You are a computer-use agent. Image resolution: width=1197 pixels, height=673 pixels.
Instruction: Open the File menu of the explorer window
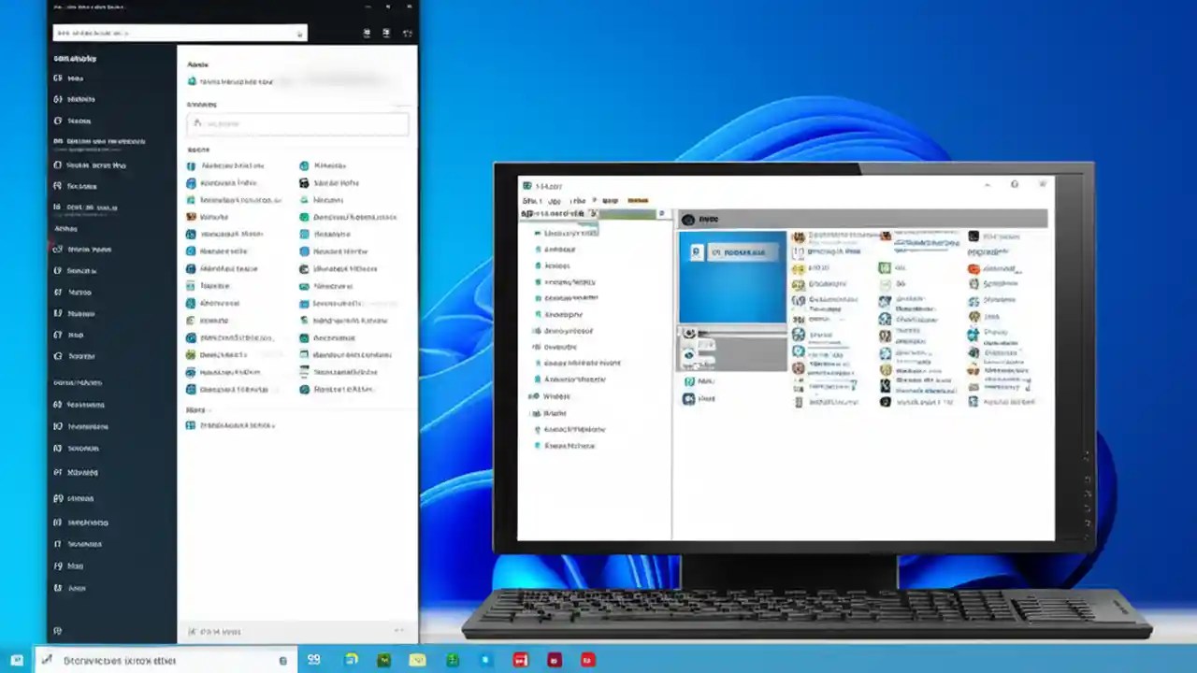click(x=526, y=201)
